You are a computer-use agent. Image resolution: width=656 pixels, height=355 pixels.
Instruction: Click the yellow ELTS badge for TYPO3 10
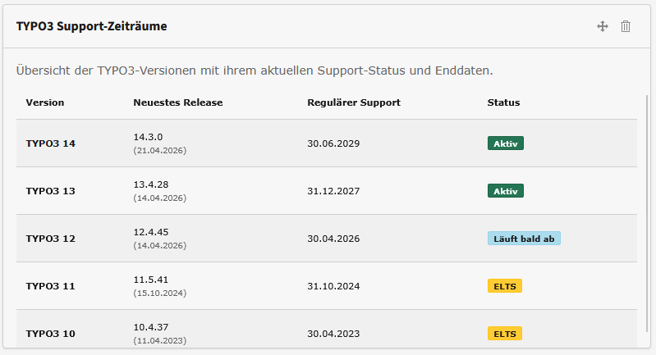coord(505,334)
